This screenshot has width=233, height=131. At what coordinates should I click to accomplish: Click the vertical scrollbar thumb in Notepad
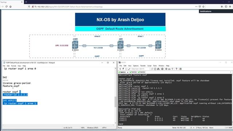115,102
